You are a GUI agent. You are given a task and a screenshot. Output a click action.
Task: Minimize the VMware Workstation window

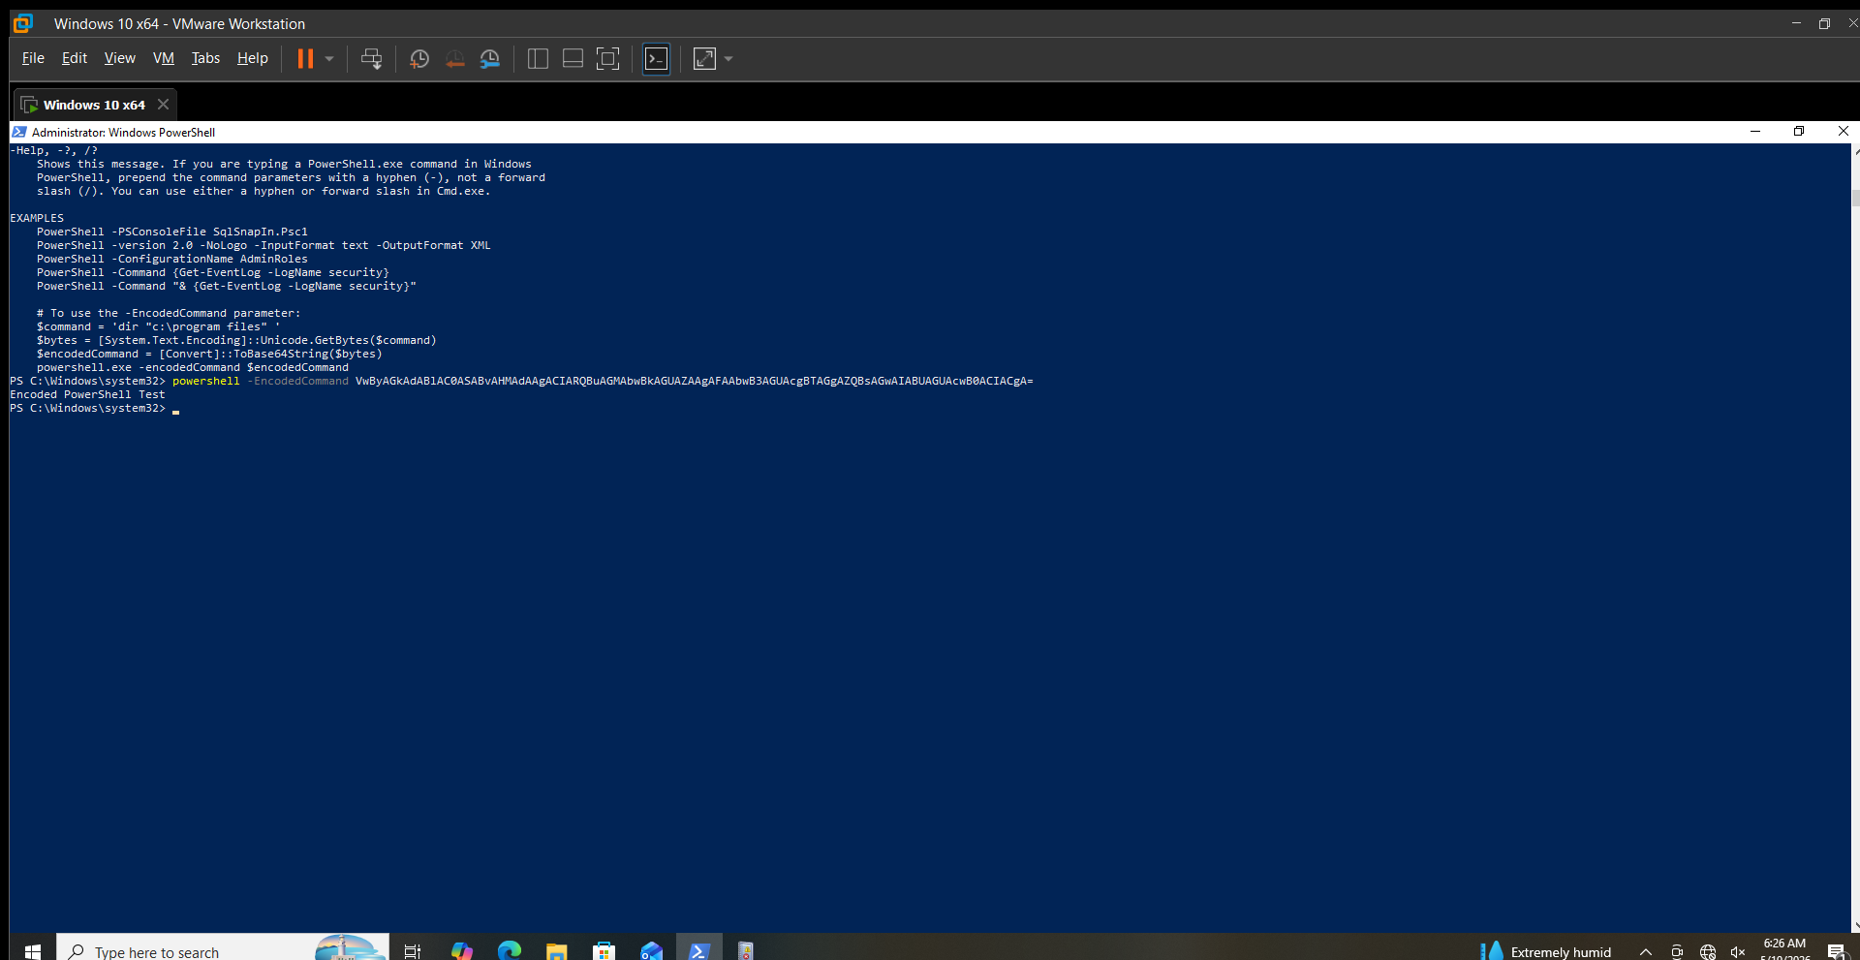point(1796,22)
